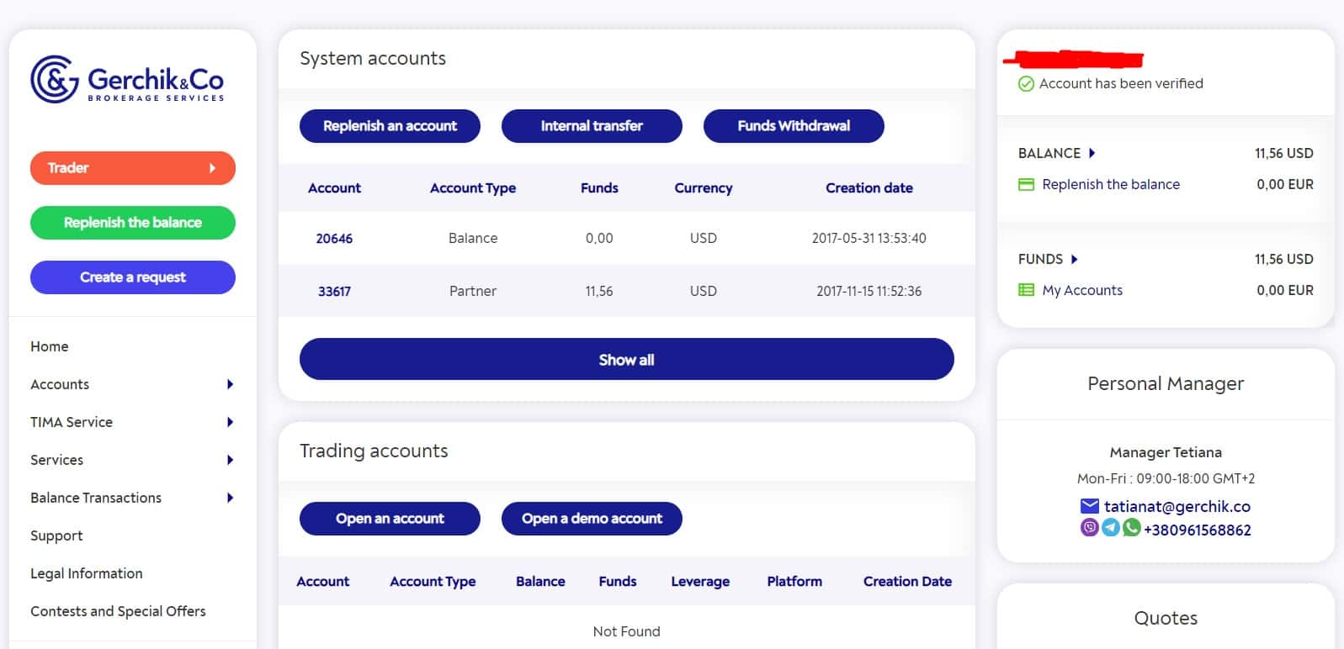Viewport: 1344px width, 649px height.
Task: Click the Telegram icon for manager
Action: tap(1111, 528)
